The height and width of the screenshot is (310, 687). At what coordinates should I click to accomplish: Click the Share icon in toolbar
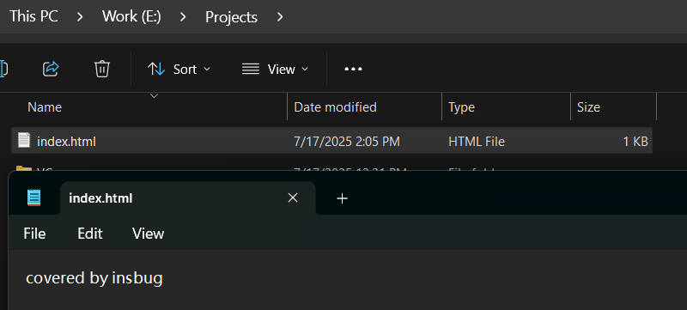51,69
